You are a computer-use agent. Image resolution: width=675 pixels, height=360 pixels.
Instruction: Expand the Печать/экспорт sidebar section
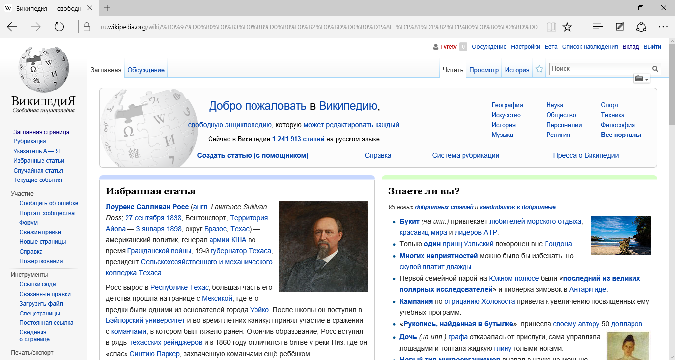click(32, 353)
